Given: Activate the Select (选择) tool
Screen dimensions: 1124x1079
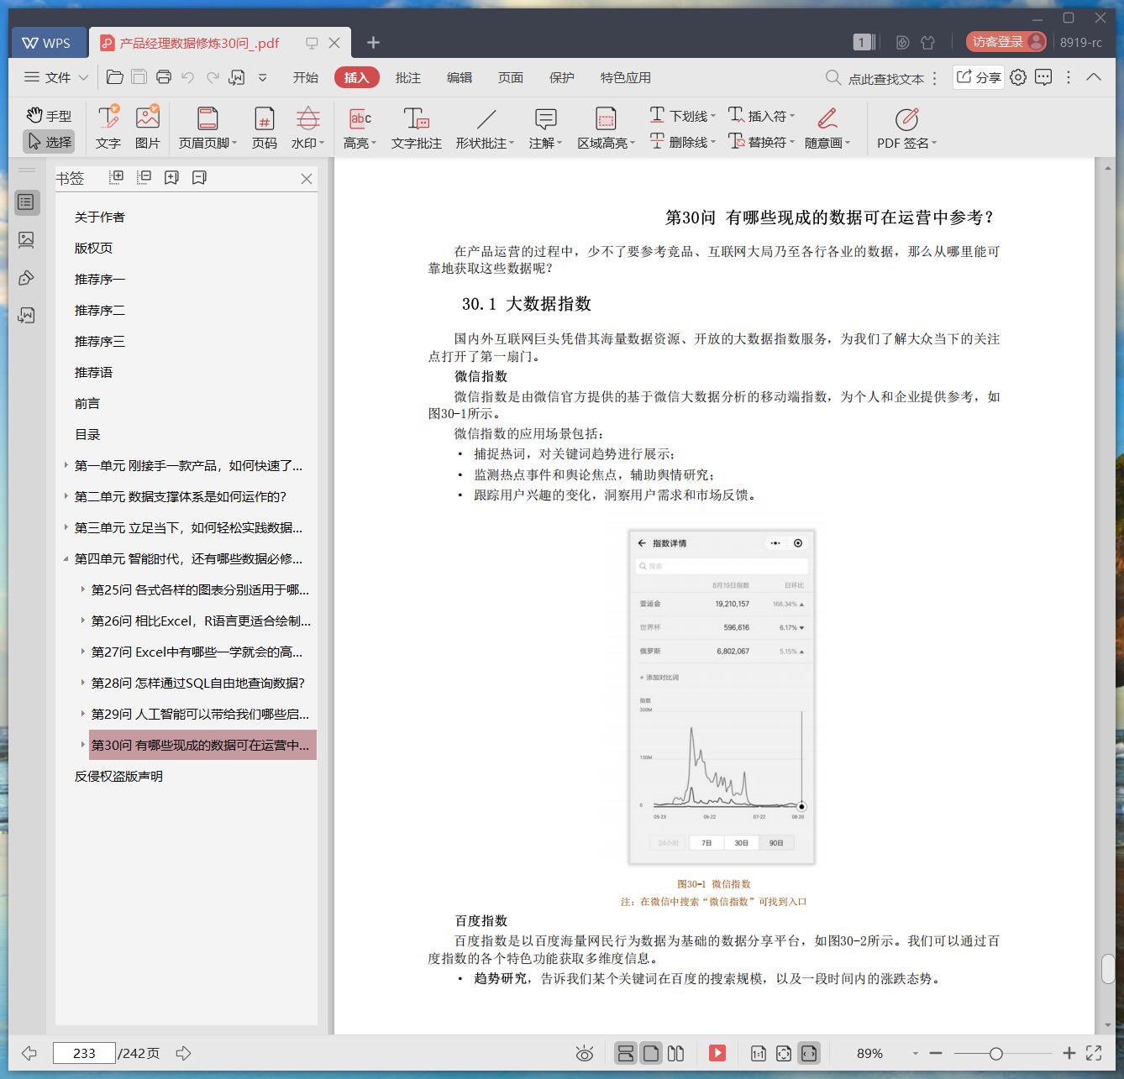Looking at the screenshot, I should coord(48,142).
